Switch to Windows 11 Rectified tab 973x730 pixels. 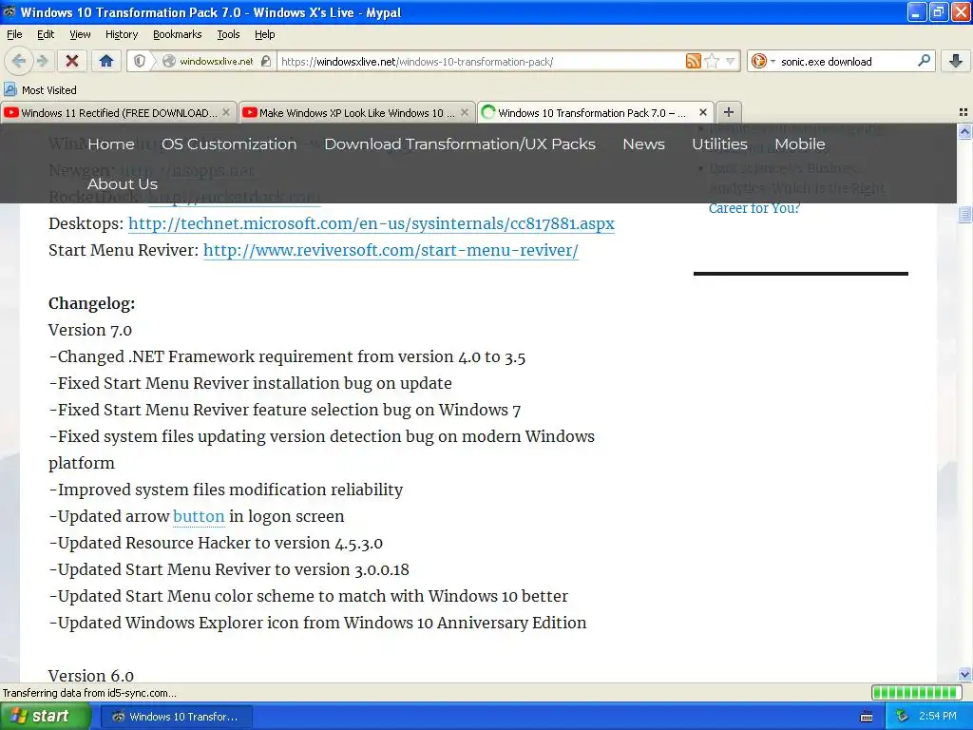119,112
